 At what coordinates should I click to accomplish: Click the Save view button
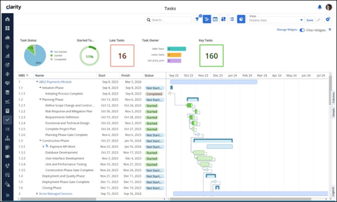coord(310,20)
